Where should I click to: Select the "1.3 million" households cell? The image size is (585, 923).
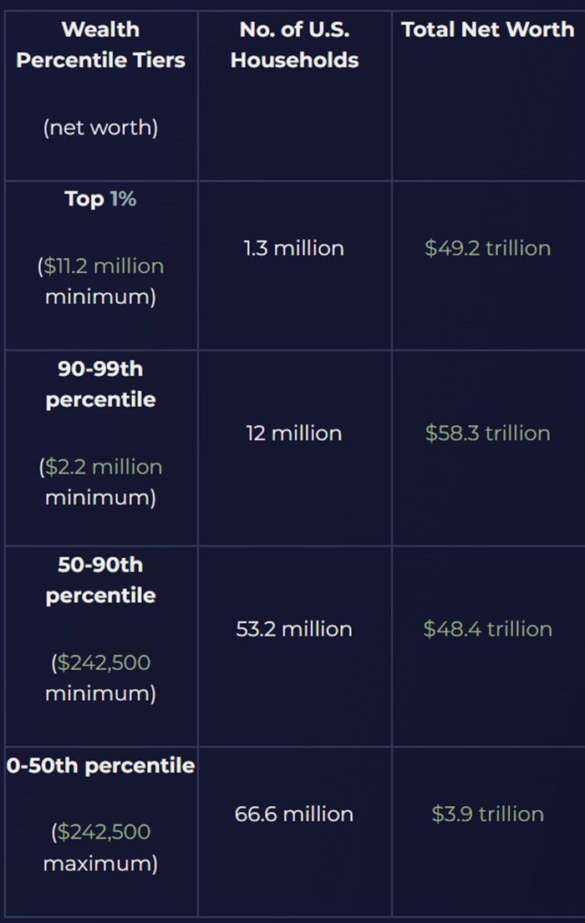(x=294, y=248)
